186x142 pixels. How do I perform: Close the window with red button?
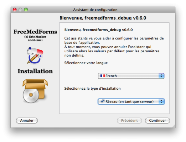point(15,10)
